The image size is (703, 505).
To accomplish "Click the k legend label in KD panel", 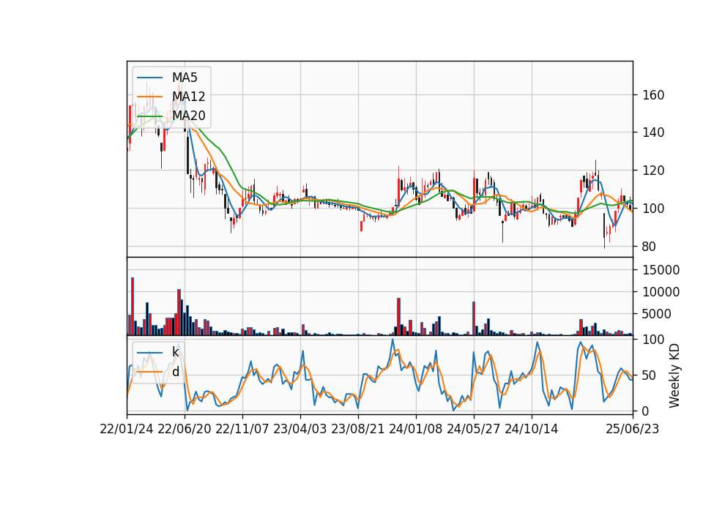I will tap(175, 352).
